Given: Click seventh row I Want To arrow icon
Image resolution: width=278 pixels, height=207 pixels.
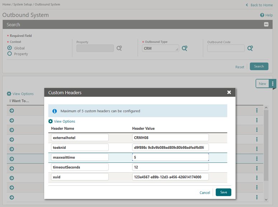Looking at the screenshot, I should tap(12, 168).
